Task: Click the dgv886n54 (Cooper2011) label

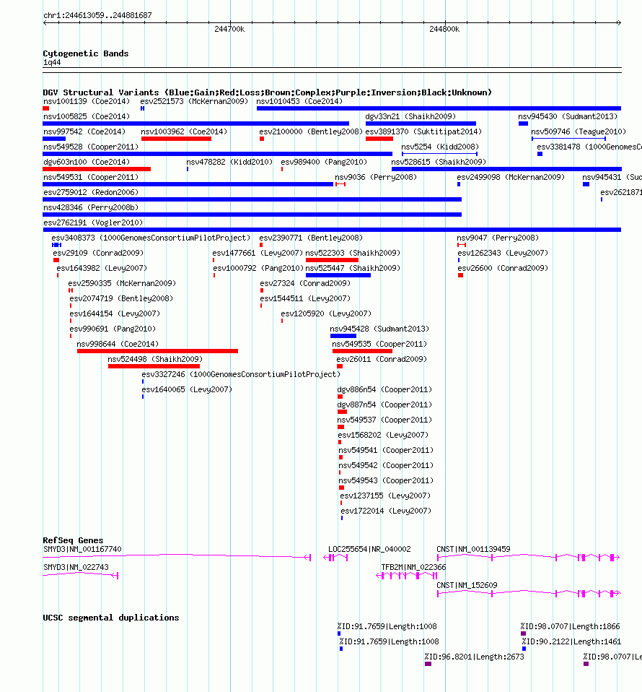Action: pos(384,389)
